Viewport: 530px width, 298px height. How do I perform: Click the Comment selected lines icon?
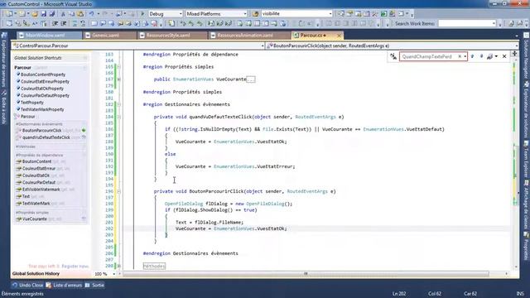click(x=75, y=24)
